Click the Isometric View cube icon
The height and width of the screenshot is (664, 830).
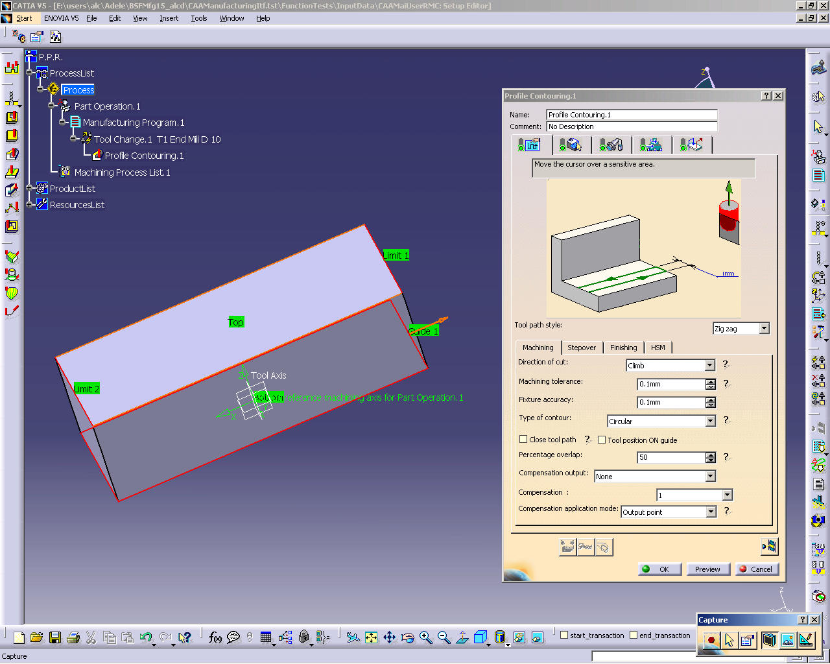(480, 637)
